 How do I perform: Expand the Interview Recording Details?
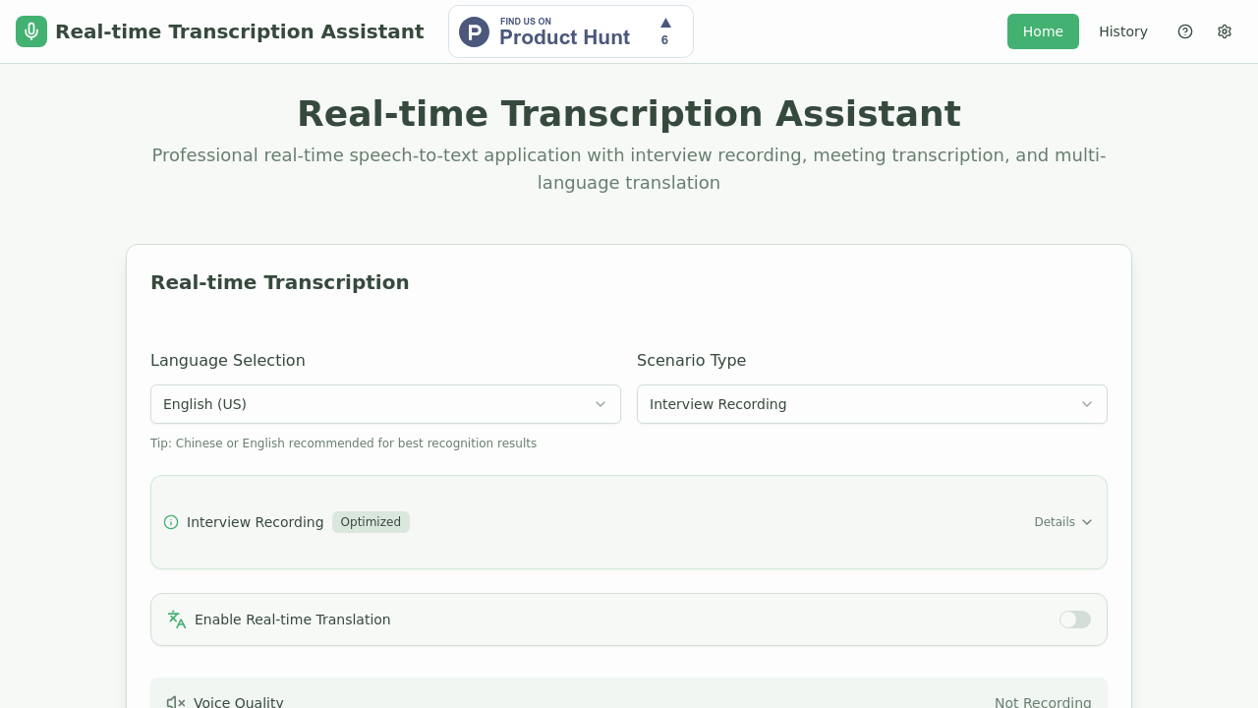click(x=1062, y=522)
